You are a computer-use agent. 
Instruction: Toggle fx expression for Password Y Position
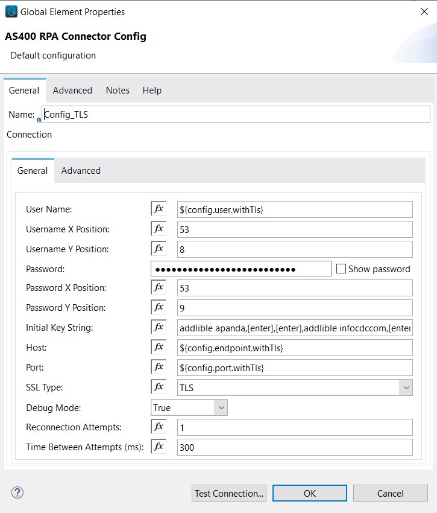159,307
